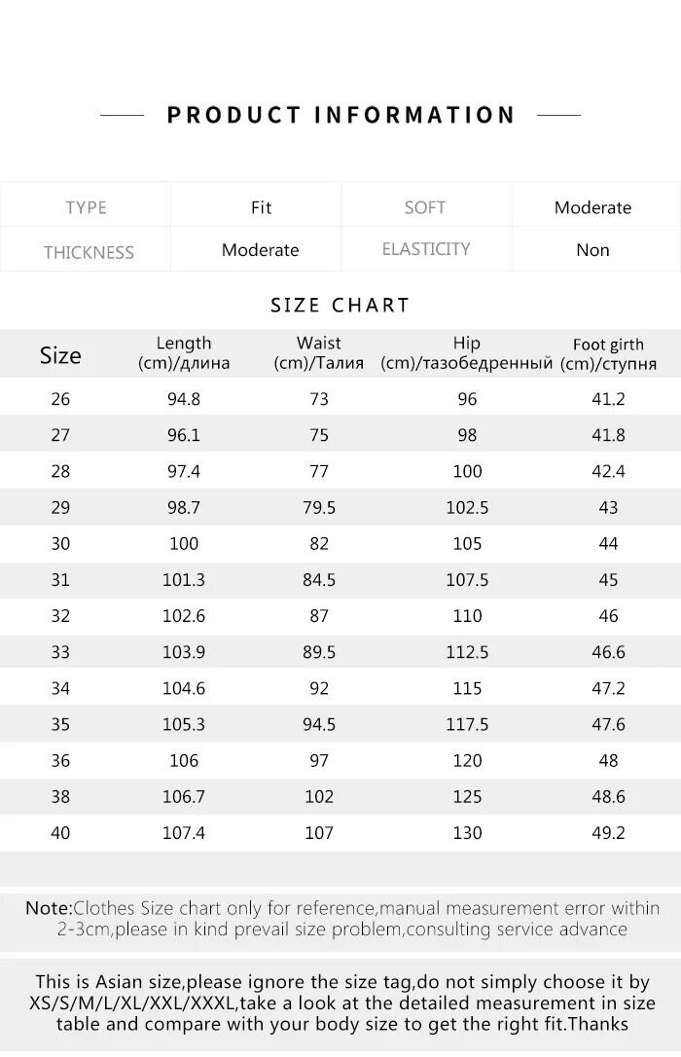The width and height of the screenshot is (681, 1057).
Task: Click the PRODUCT INFORMATION heading
Action: [x=340, y=115]
